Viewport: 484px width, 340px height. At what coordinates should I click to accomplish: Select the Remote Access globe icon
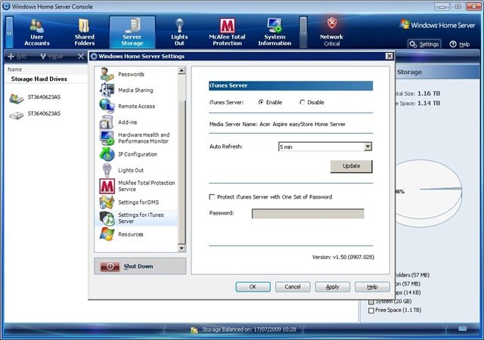(x=107, y=106)
